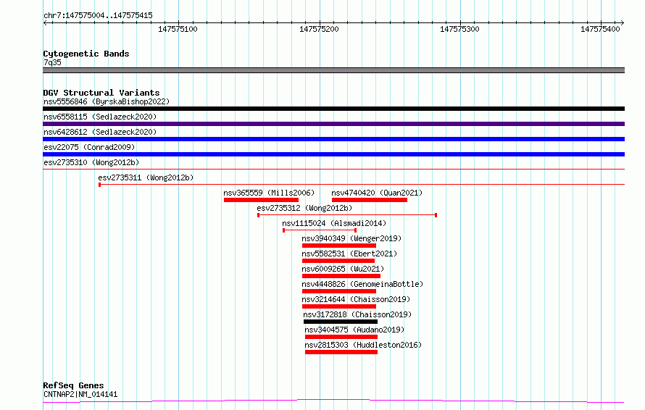Click nsv365559 (Mills2006) label

click(x=269, y=193)
